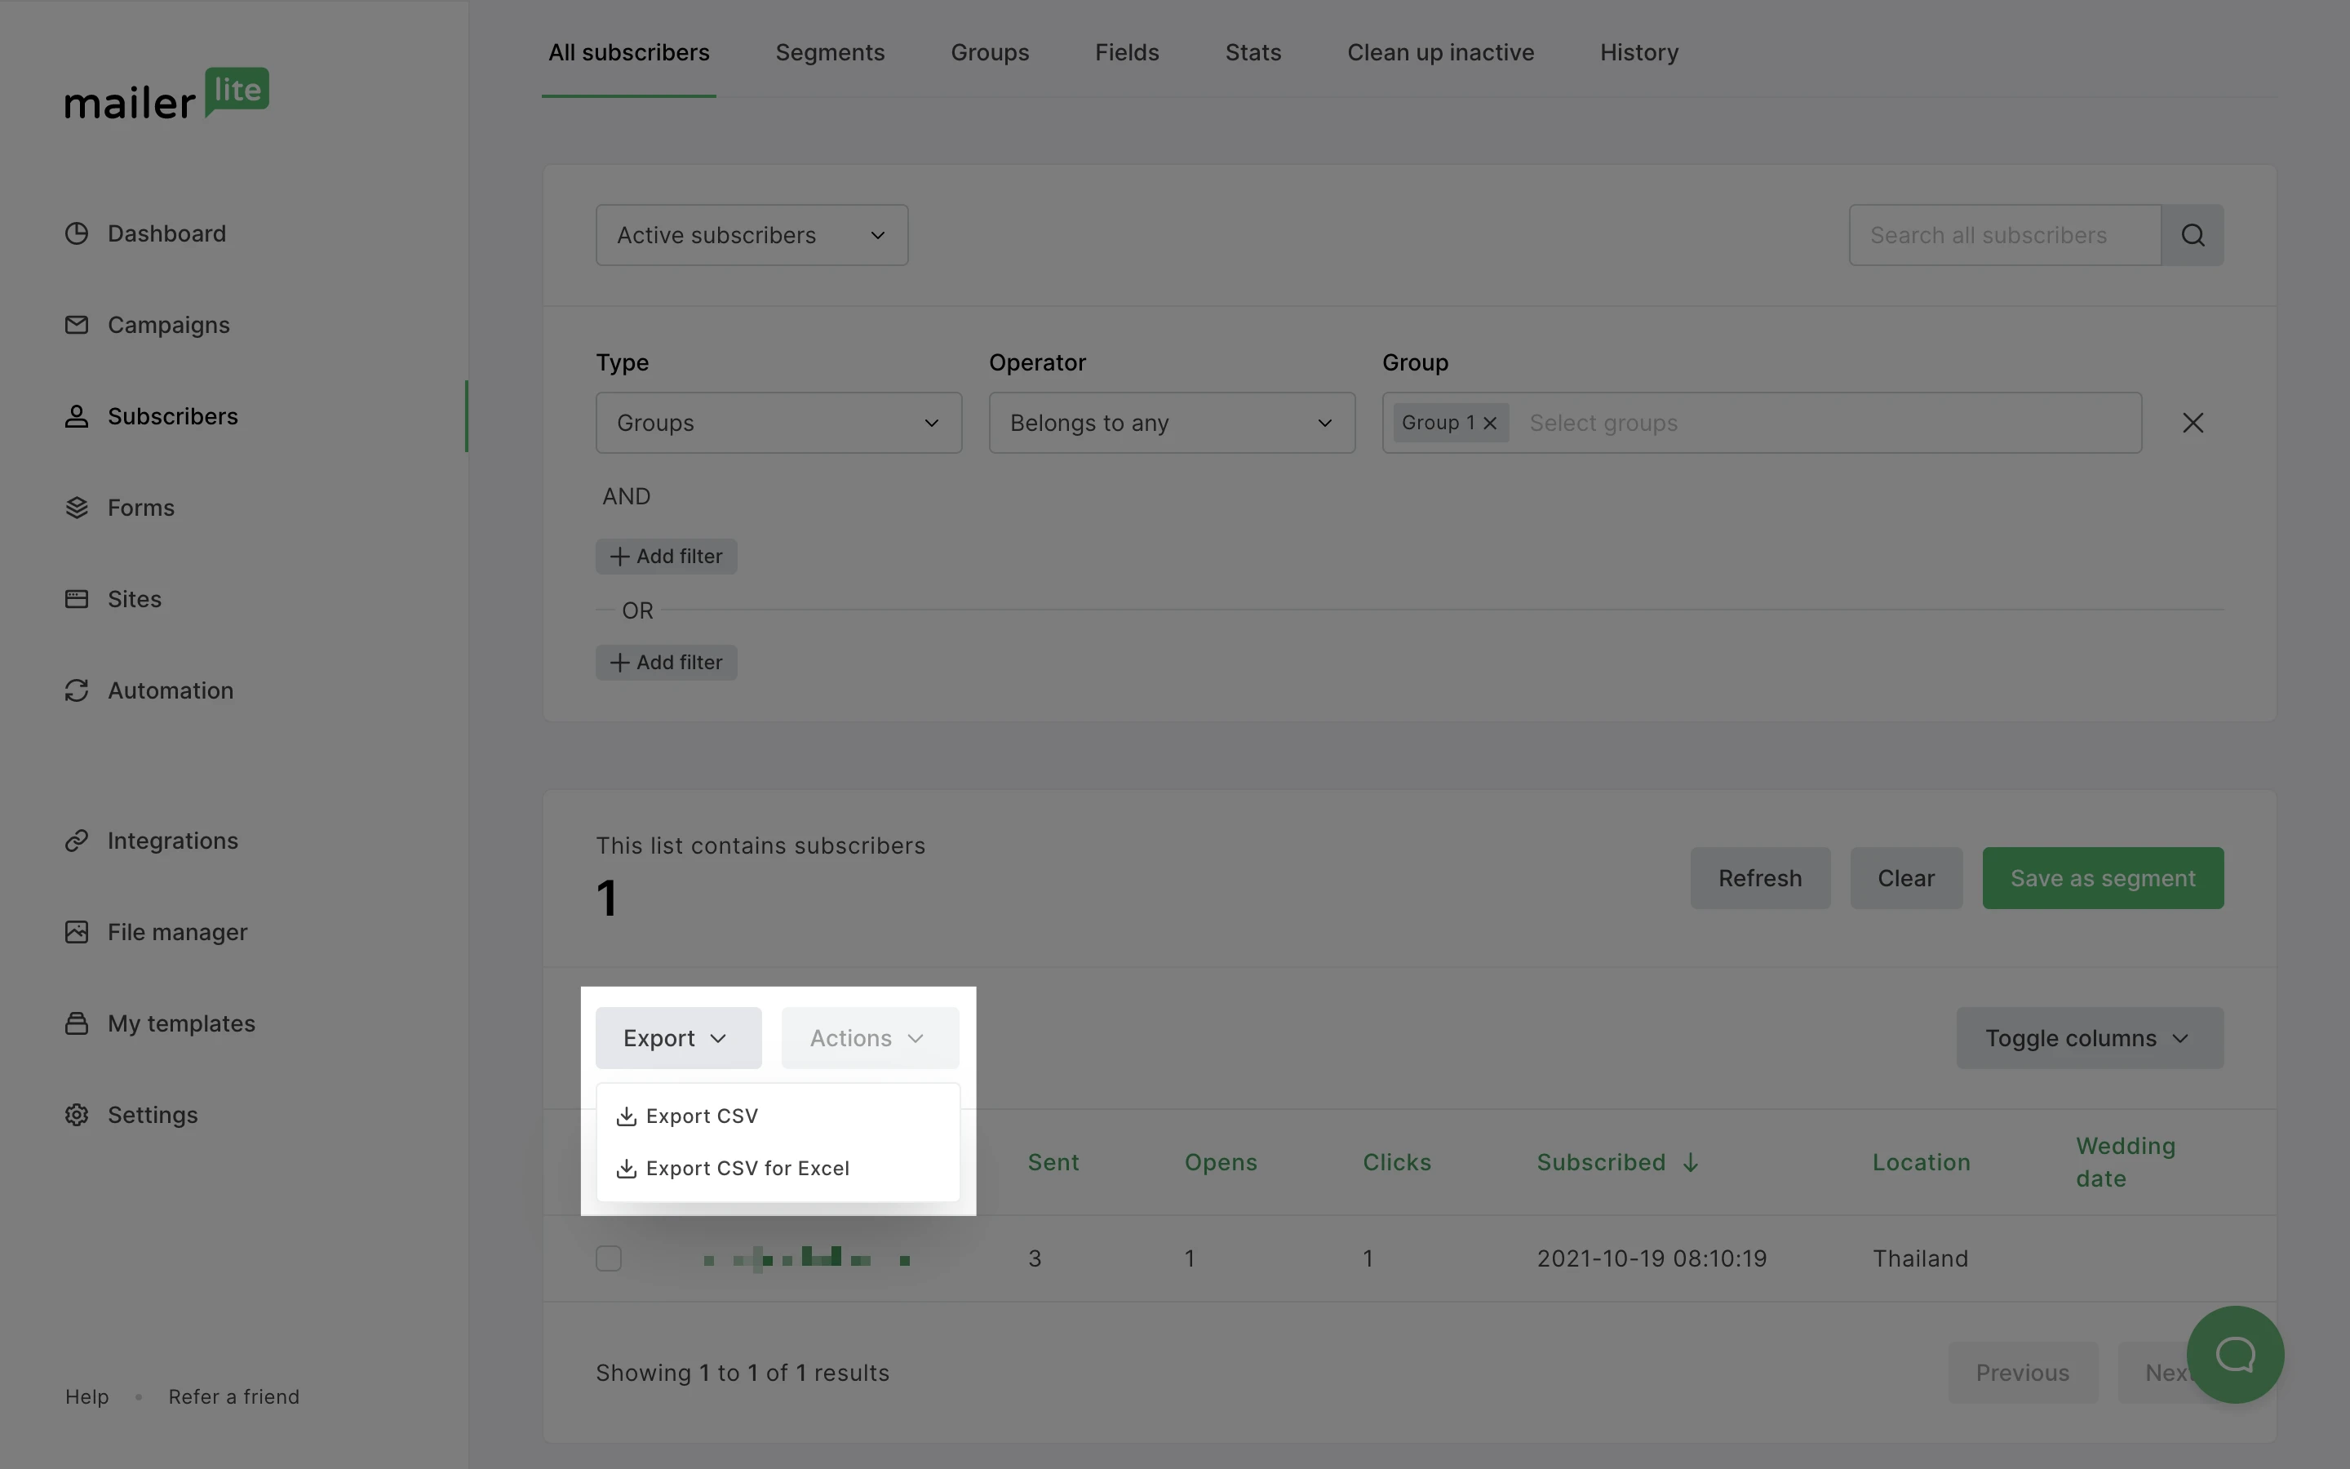Open the Settings gear icon

click(x=77, y=1114)
